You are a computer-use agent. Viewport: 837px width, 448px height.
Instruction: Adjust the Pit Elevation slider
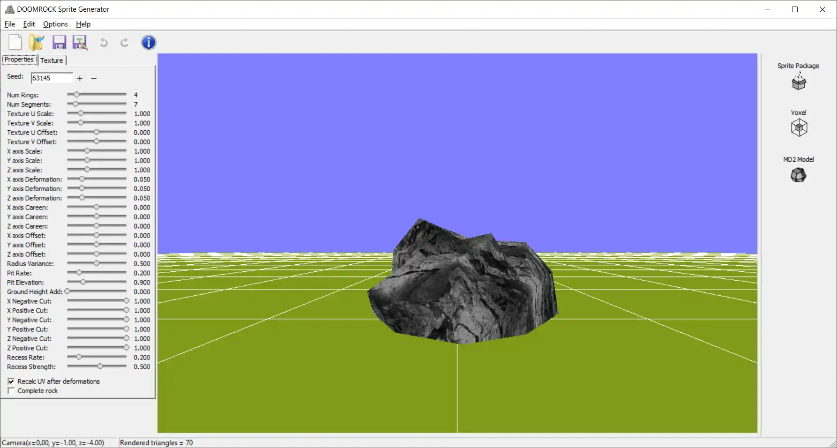pyautogui.click(x=97, y=282)
